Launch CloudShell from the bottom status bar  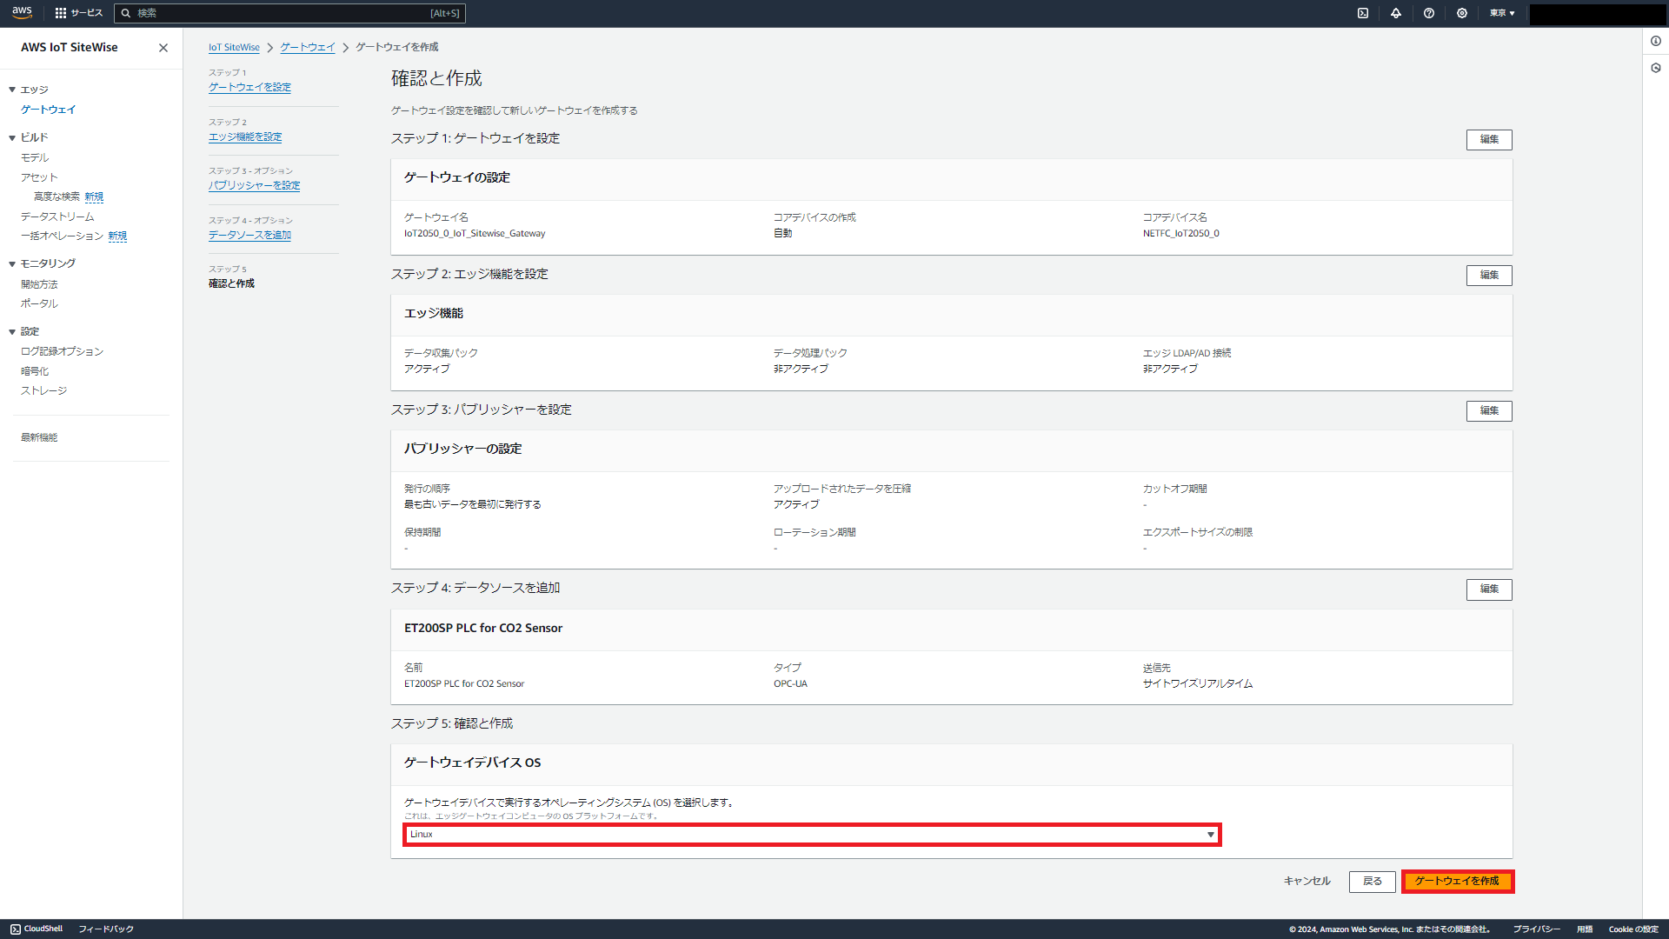36,928
